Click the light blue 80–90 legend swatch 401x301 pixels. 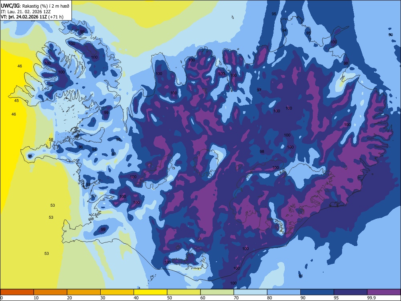(x=284, y=292)
